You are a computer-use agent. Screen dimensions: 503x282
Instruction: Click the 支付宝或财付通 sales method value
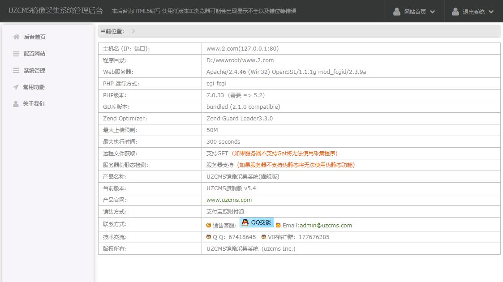coord(225,212)
